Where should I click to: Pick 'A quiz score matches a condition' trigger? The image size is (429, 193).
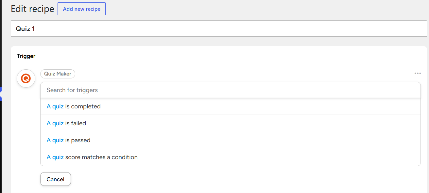coord(230,157)
